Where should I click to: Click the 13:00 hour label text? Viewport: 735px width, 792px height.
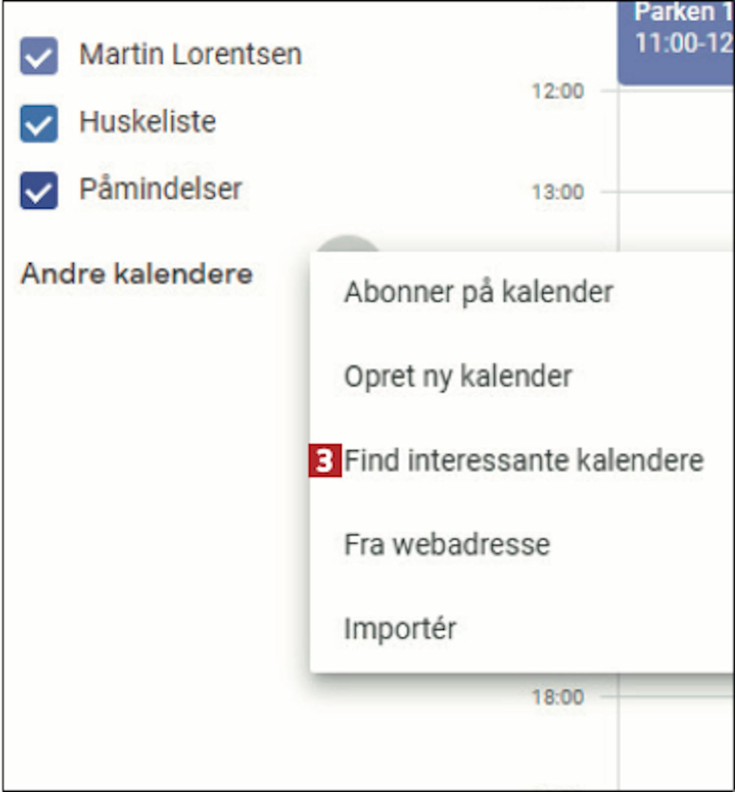tap(558, 192)
